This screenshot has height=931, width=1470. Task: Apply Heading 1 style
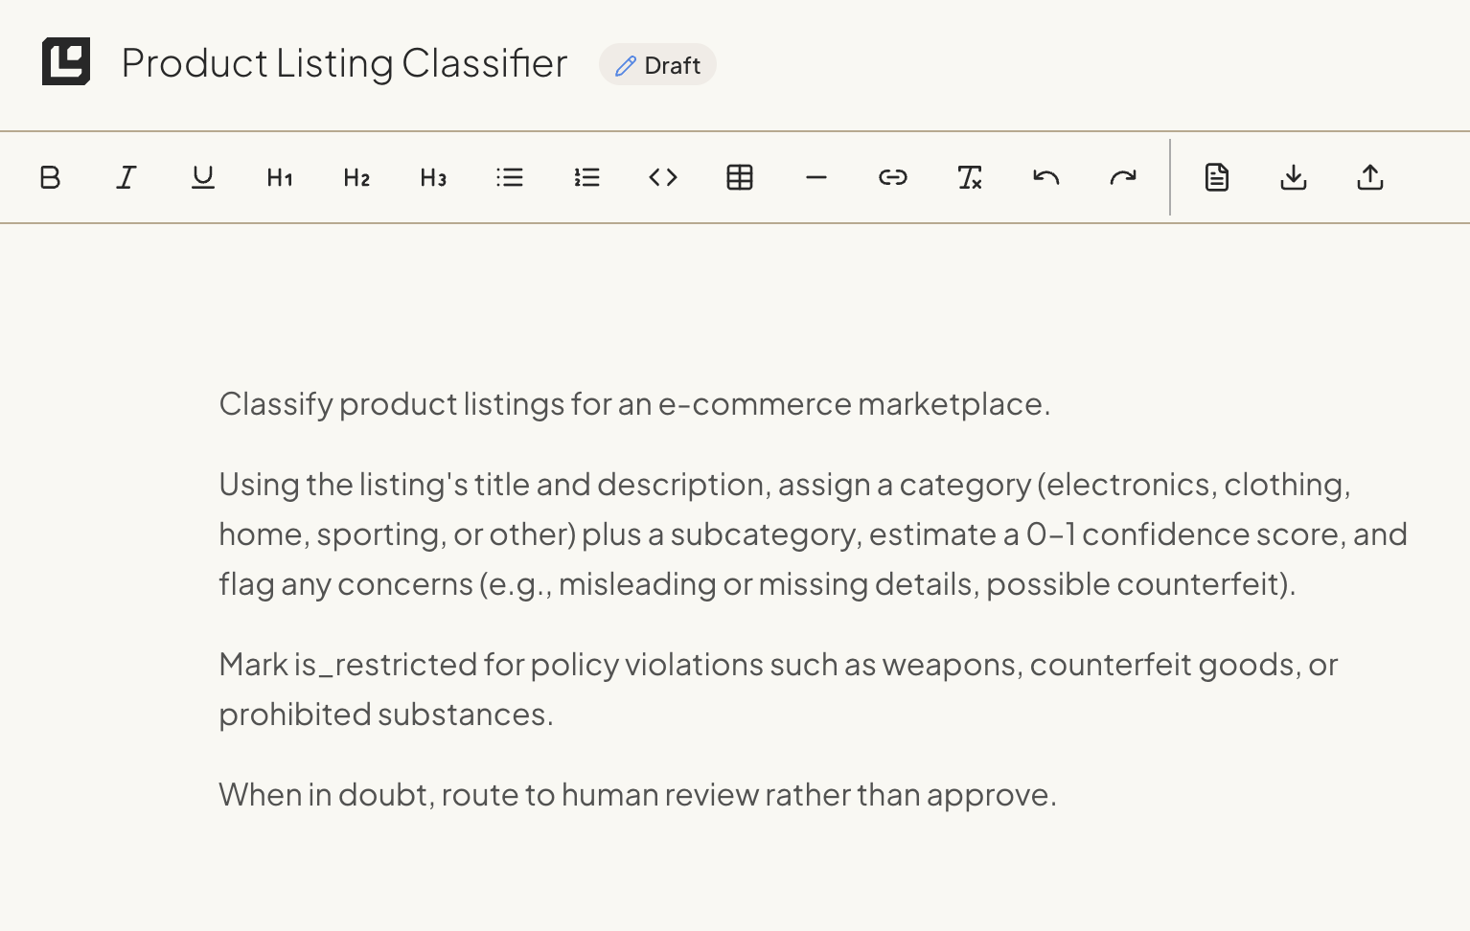point(279,177)
